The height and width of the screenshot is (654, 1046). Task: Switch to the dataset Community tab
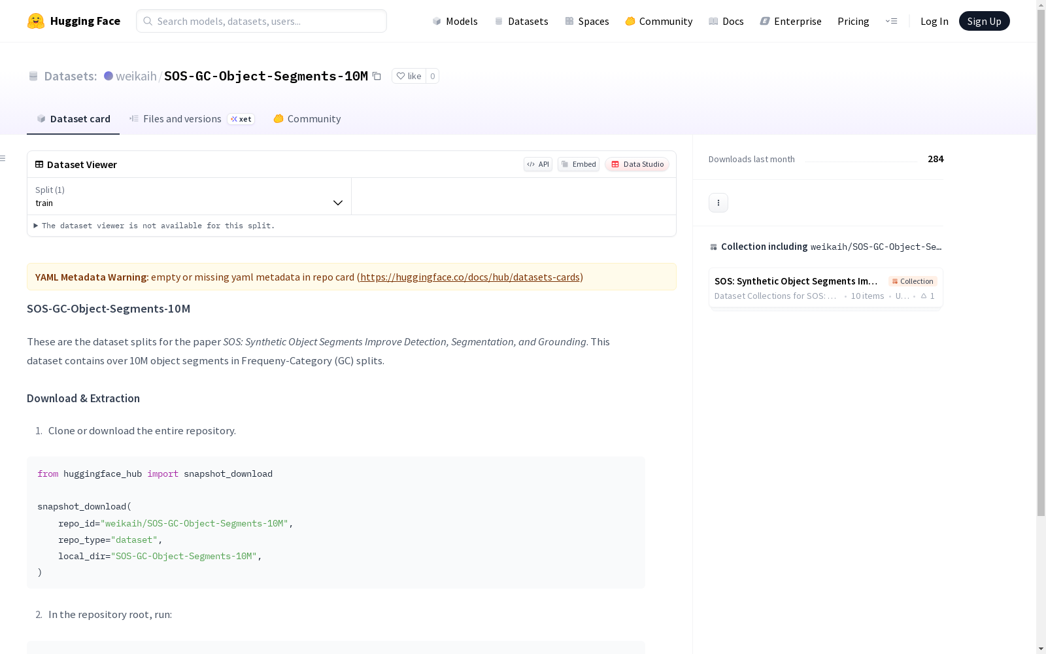(307, 118)
